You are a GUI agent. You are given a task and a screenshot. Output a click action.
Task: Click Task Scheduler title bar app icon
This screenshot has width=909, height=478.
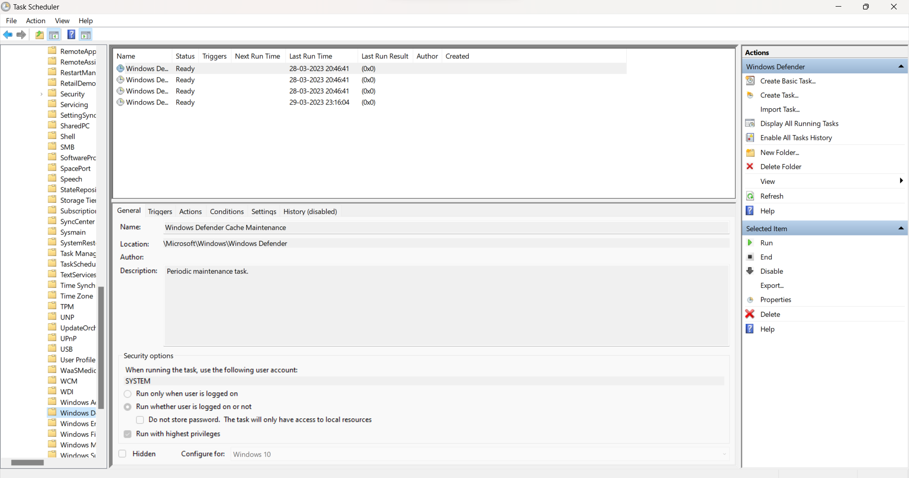pos(6,7)
